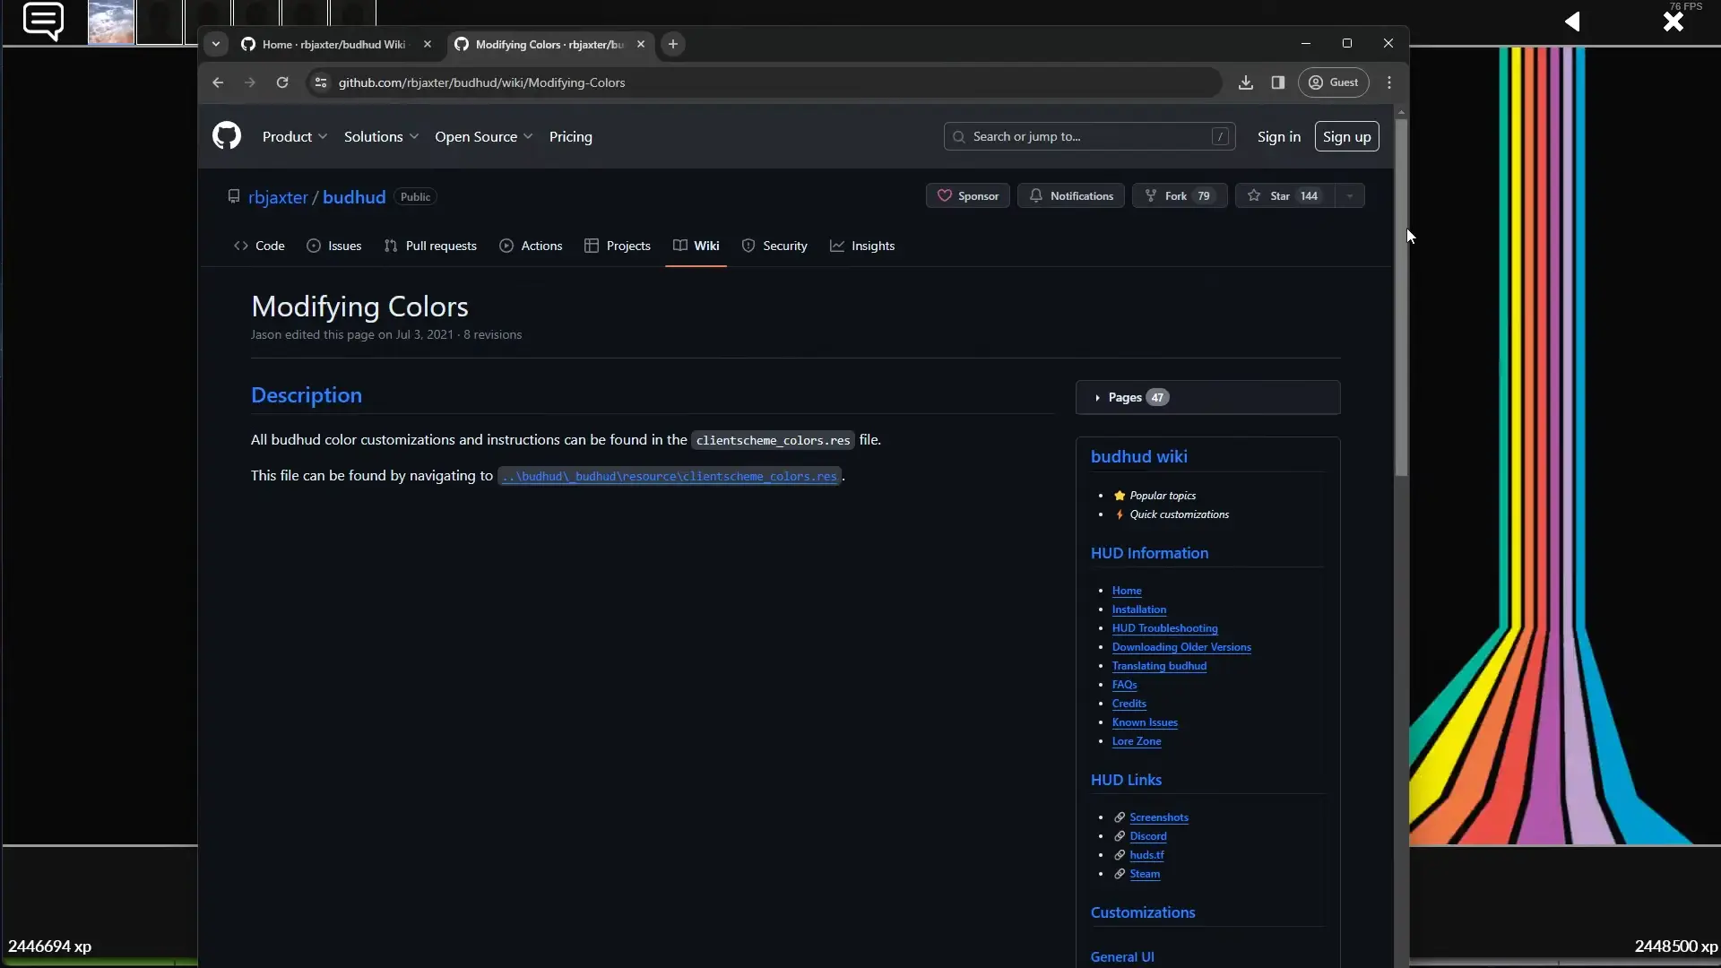Toggle the browser side panel
1721x968 pixels.
1278,82
